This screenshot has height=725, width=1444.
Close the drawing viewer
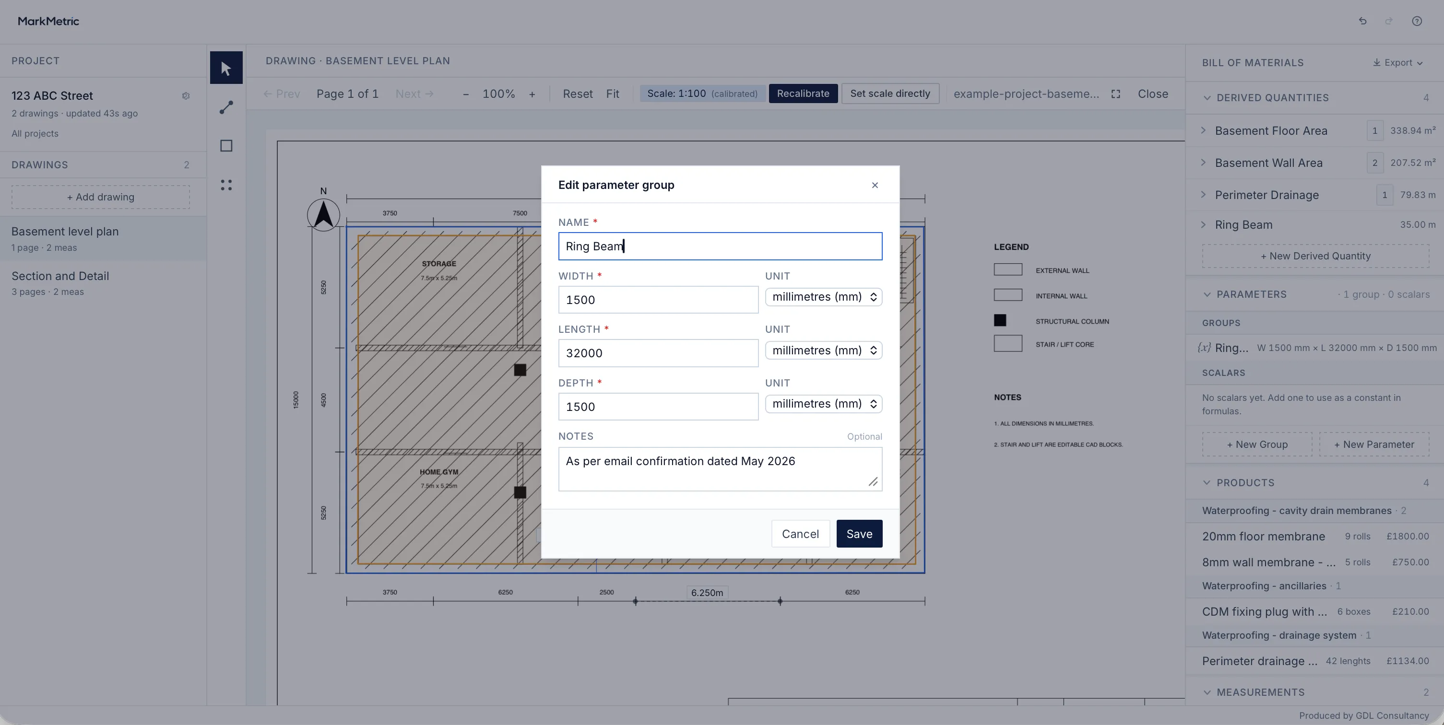(x=1152, y=94)
